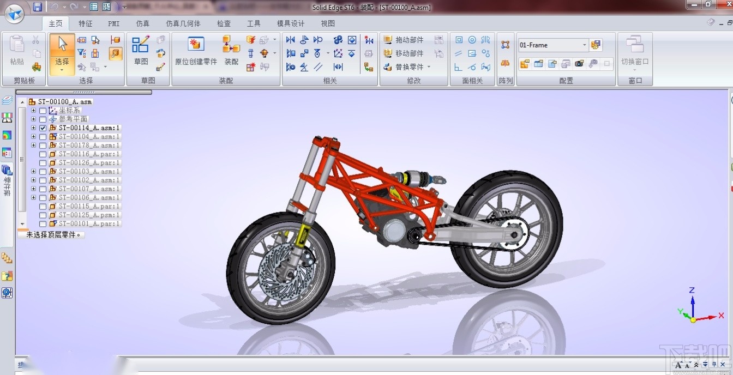Switch to the 工具 ribbon tab
This screenshot has width=733, height=375.
pos(254,23)
